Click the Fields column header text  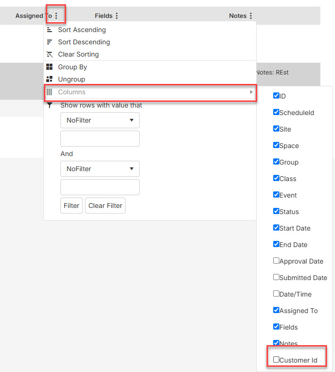click(103, 16)
